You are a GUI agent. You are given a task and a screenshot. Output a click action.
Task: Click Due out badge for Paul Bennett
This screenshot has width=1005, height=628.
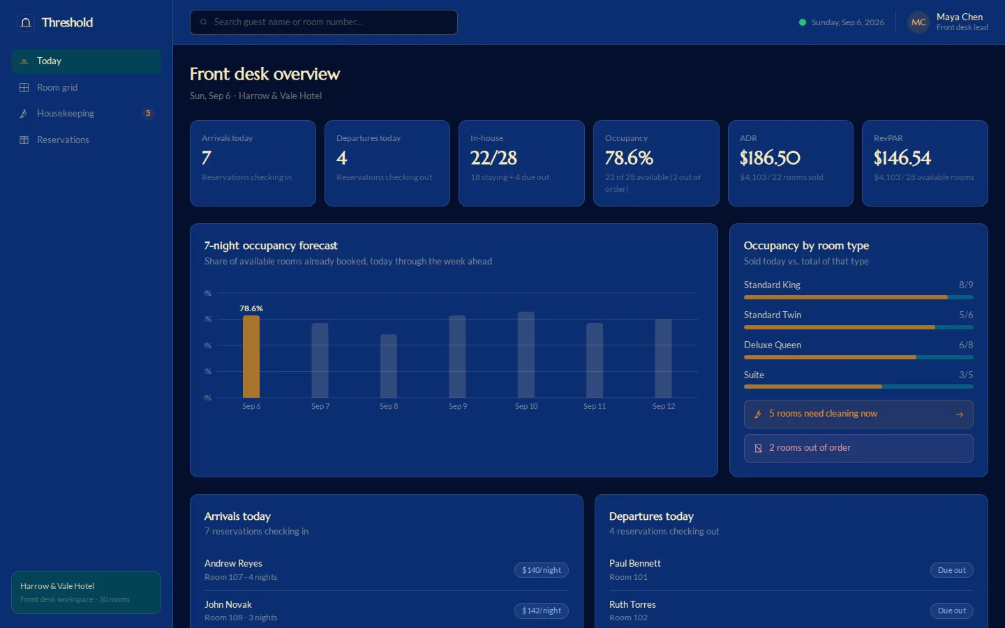(951, 571)
